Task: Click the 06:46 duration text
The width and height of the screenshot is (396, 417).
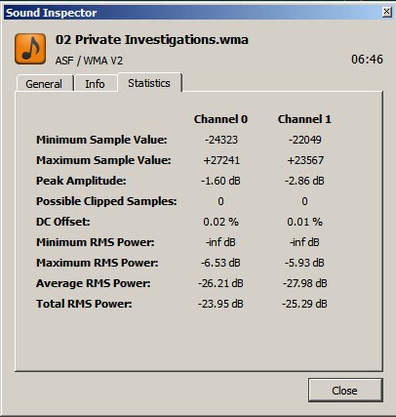Action: [x=367, y=60]
